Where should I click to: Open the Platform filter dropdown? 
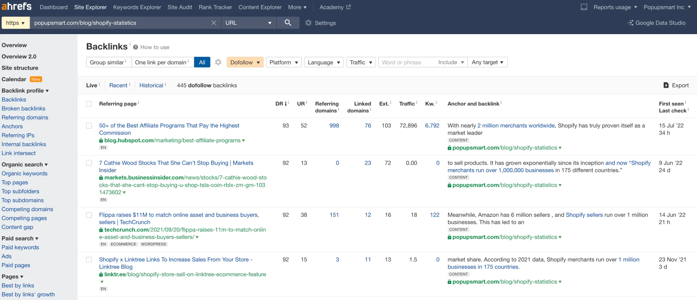(x=284, y=62)
